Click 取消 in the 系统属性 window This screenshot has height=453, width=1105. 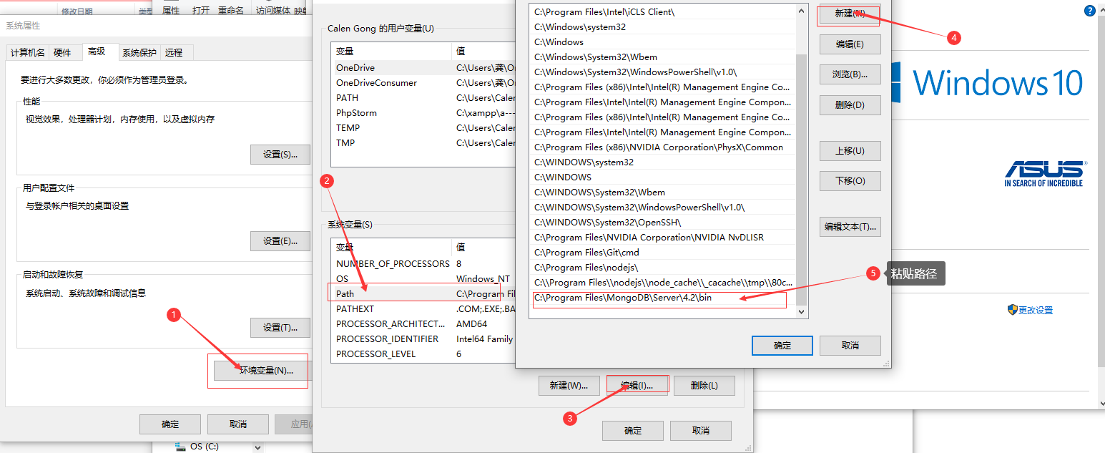click(238, 424)
